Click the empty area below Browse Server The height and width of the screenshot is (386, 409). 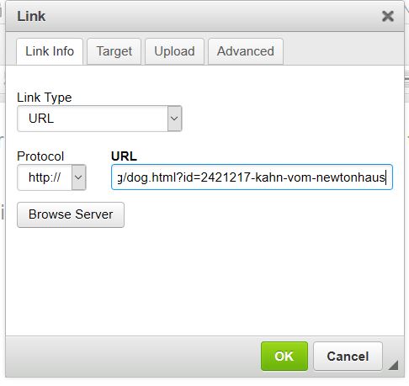pos(204,280)
